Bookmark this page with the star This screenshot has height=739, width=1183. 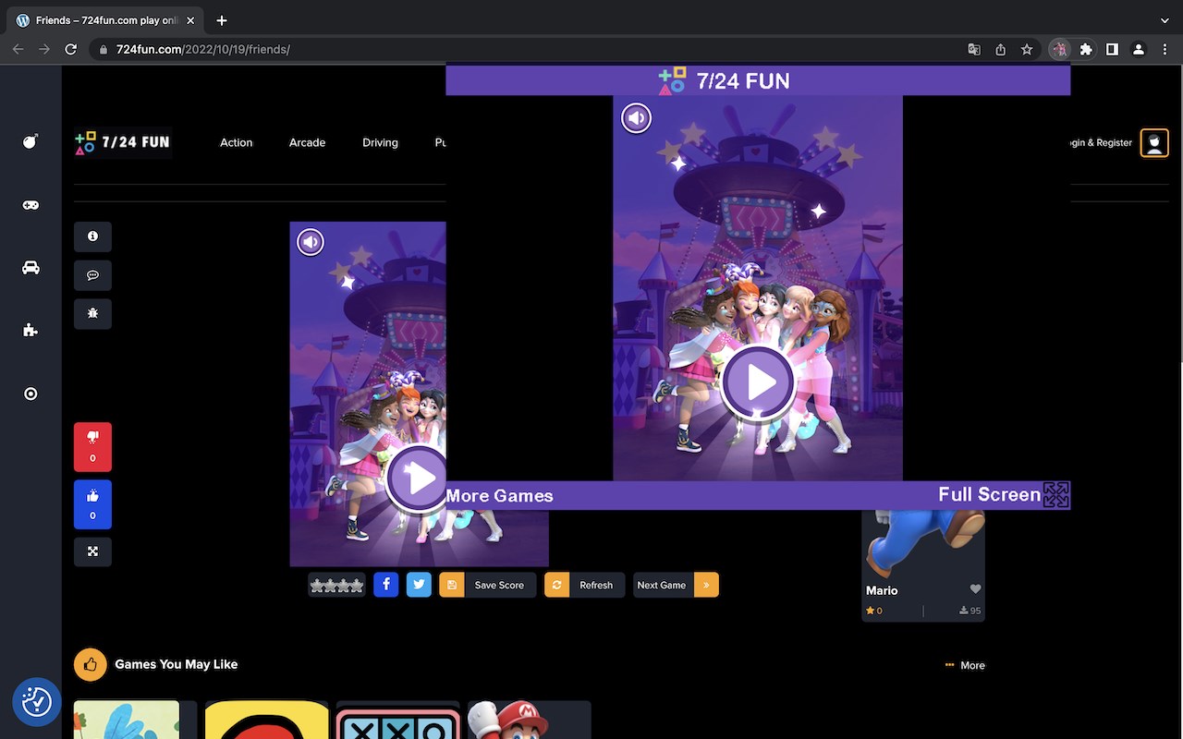(x=1027, y=50)
